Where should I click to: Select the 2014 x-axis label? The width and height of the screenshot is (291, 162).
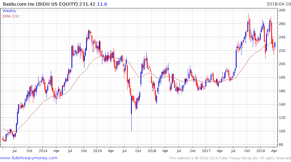click(x=43, y=151)
